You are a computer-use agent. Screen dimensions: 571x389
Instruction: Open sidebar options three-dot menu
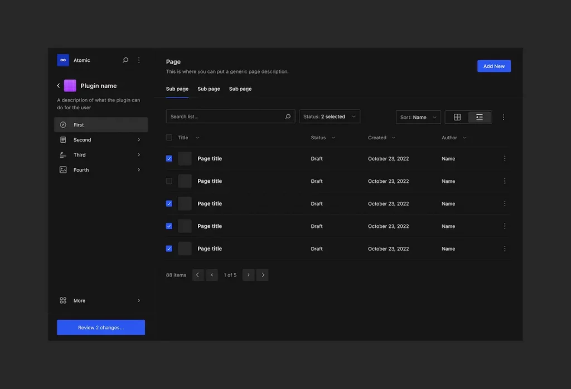(x=139, y=60)
